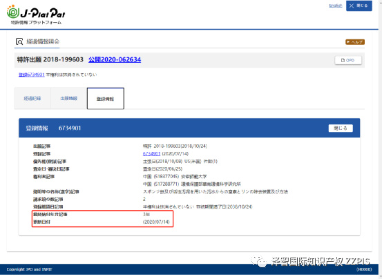Click the 特許出願 2018-199603 title text
Screen dimensions: 382x279
50,59
